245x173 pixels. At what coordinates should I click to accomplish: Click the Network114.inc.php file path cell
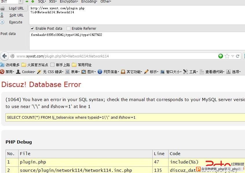pyautogui.click(x=85, y=170)
